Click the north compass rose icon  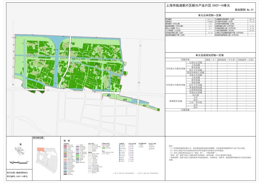click(x=20, y=151)
